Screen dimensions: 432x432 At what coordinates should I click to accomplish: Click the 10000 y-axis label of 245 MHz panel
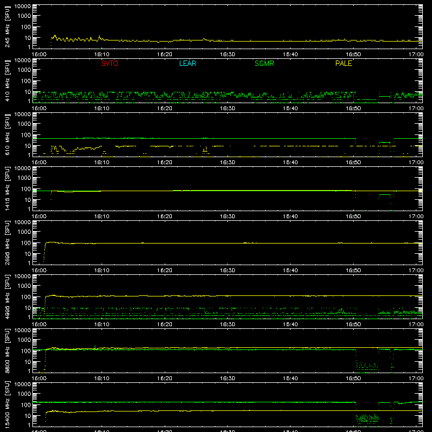tap(23, 6)
